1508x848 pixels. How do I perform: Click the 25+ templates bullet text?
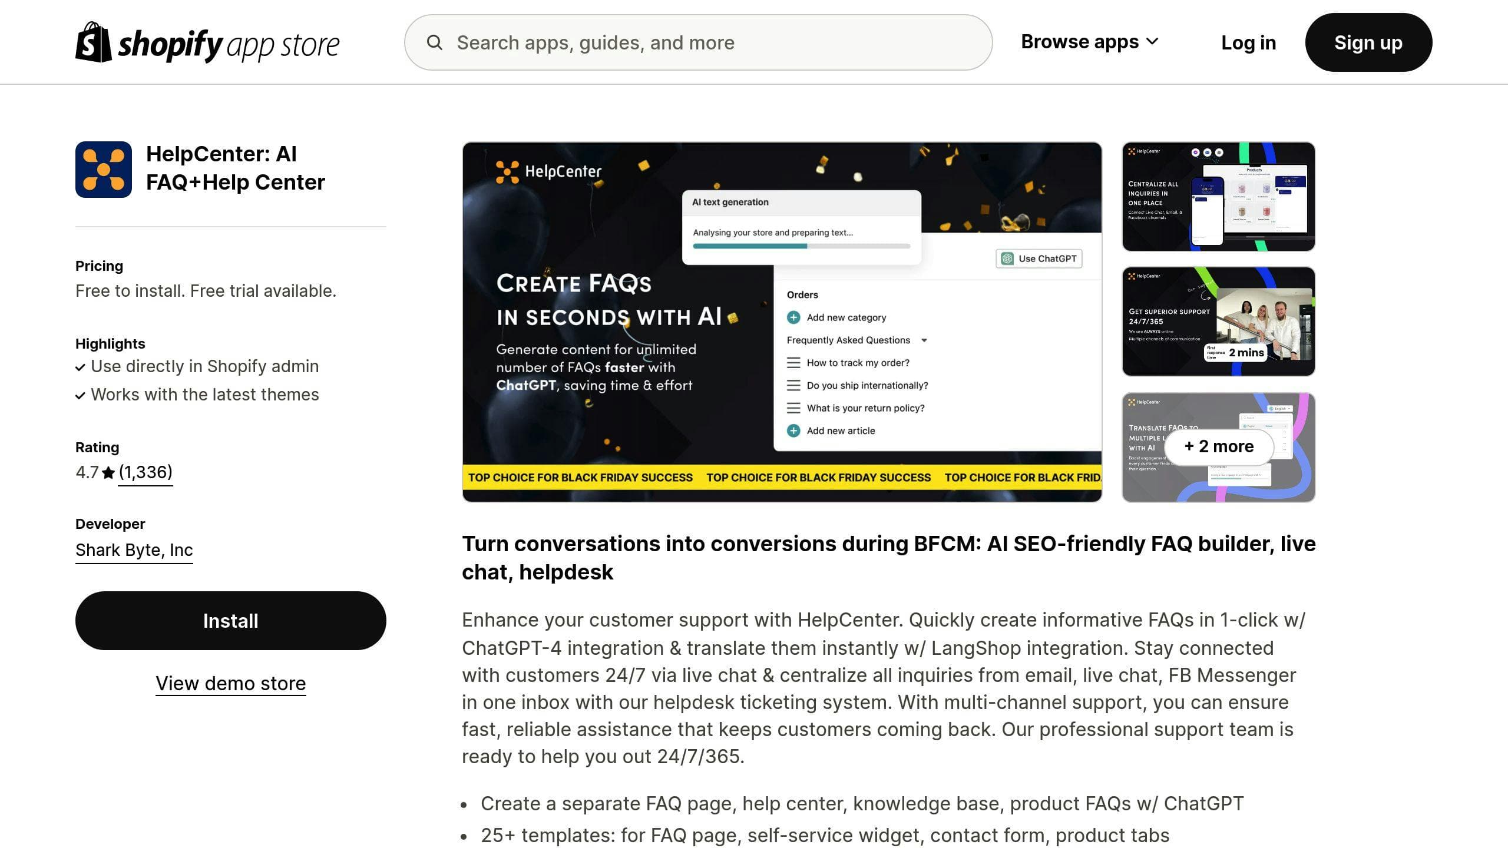tap(825, 835)
